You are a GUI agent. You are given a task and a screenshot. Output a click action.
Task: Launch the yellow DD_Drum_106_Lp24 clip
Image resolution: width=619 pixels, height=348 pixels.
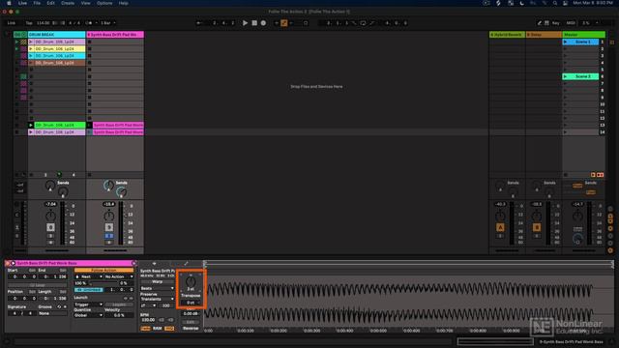click(31, 49)
